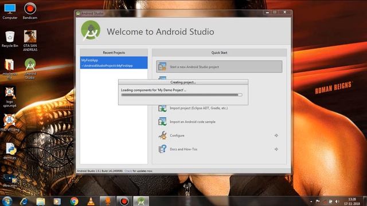The image size is (367, 206).
Task: Click the Creating project dialog title
Action: pos(183,82)
